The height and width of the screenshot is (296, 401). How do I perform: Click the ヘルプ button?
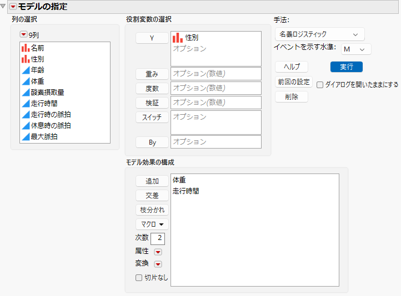292,67
